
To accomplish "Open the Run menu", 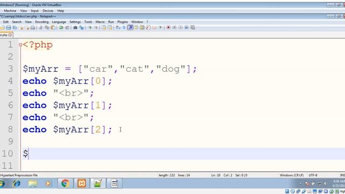I will tap(111, 22).
